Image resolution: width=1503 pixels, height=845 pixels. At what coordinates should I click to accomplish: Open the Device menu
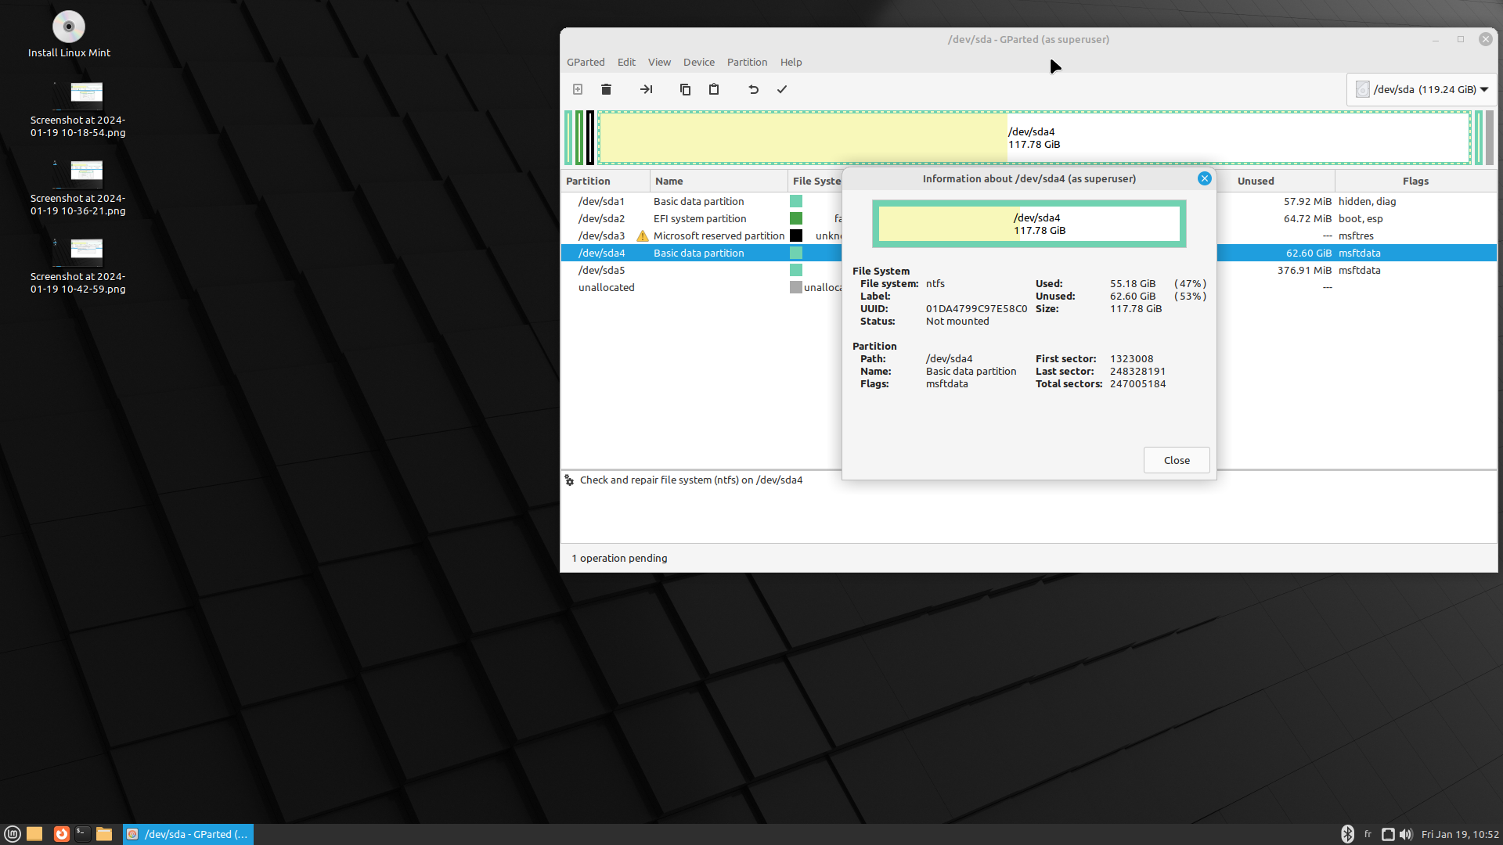point(698,62)
